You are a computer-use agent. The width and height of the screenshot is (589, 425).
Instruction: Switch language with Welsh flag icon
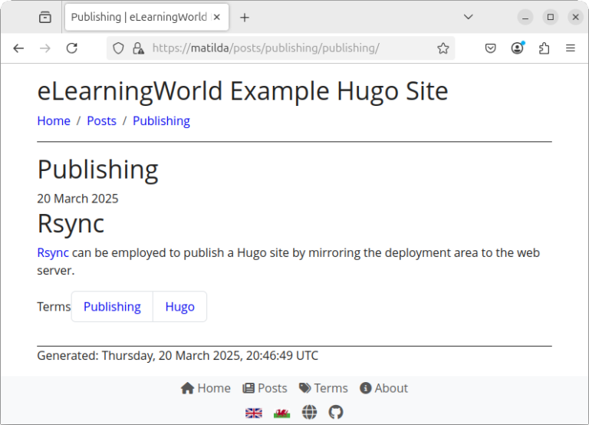pyautogui.click(x=281, y=413)
